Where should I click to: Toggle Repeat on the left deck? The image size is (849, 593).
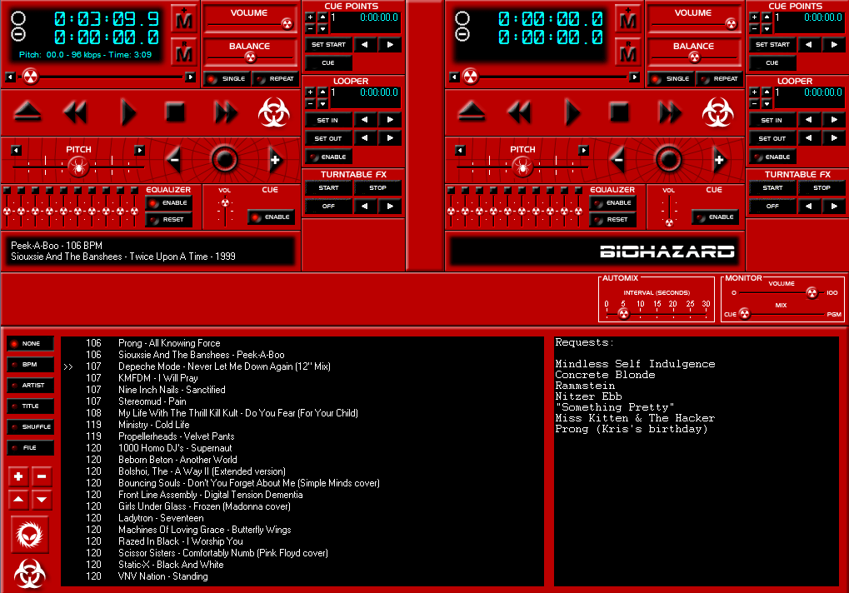pos(275,79)
